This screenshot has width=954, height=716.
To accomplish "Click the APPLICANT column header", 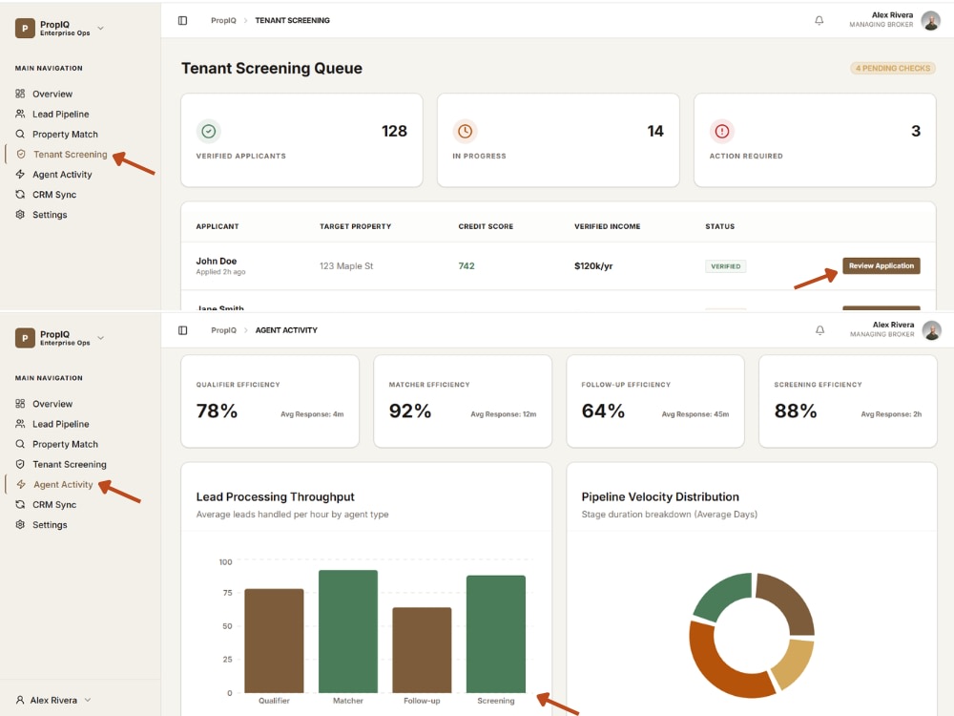I will pos(218,226).
